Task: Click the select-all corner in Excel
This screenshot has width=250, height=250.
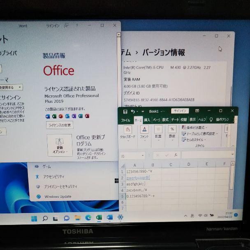Action: click(x=123, y=166)
